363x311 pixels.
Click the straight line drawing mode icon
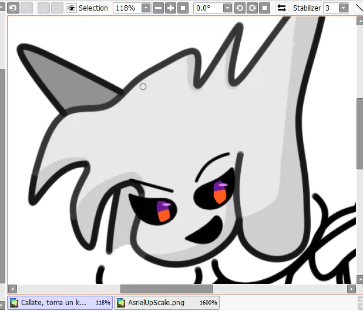(359, 8)
